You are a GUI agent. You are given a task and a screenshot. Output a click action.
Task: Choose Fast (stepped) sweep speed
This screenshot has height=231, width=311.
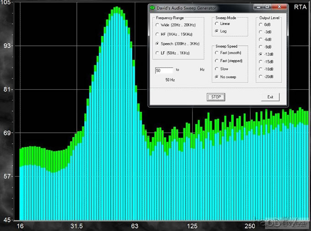(x=217, y=61)
